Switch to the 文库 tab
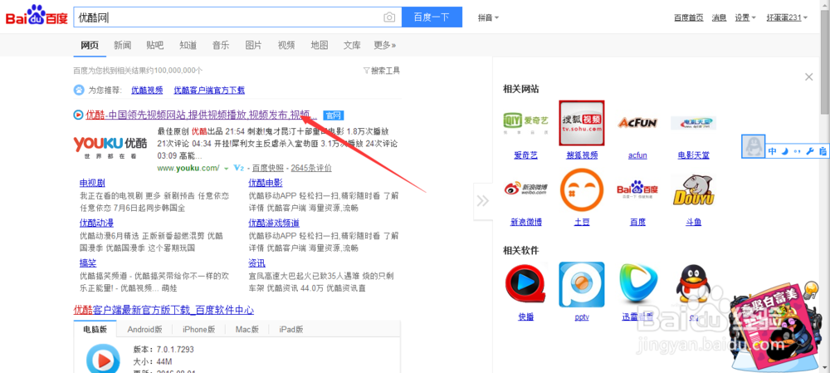The width and height of the screenshot is (830, 373). tap(352, 45)
